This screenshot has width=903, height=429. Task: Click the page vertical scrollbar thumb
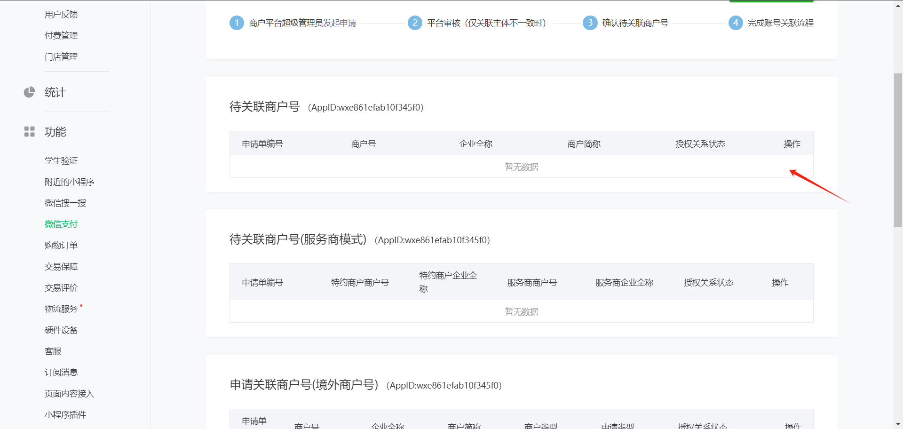tap(898, 151)
